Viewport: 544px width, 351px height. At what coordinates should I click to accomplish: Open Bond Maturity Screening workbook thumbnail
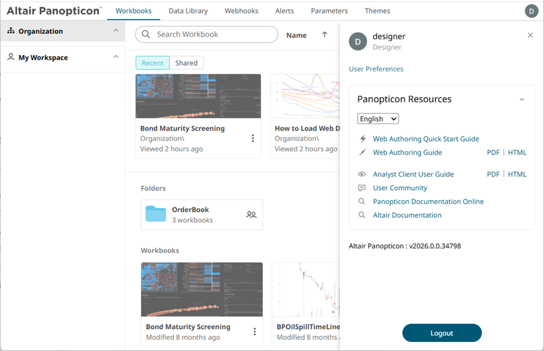202,289
